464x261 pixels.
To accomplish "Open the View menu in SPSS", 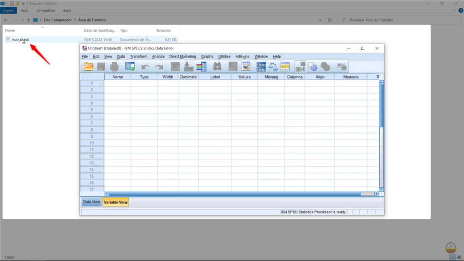I will 108,57.
